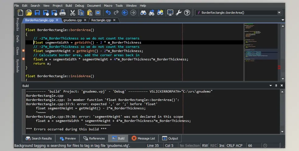Redo with the gray curved arrow
The height and width of the screenshot is (151, 299).
(x=116, y=13)
